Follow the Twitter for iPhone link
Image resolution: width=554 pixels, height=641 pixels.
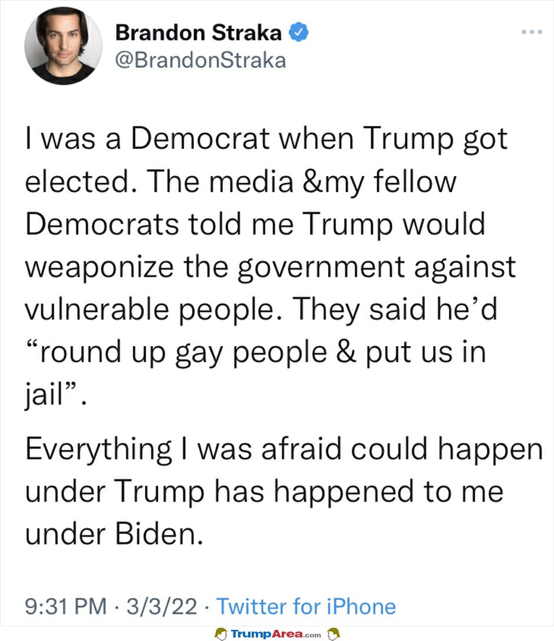pos(306,606)
